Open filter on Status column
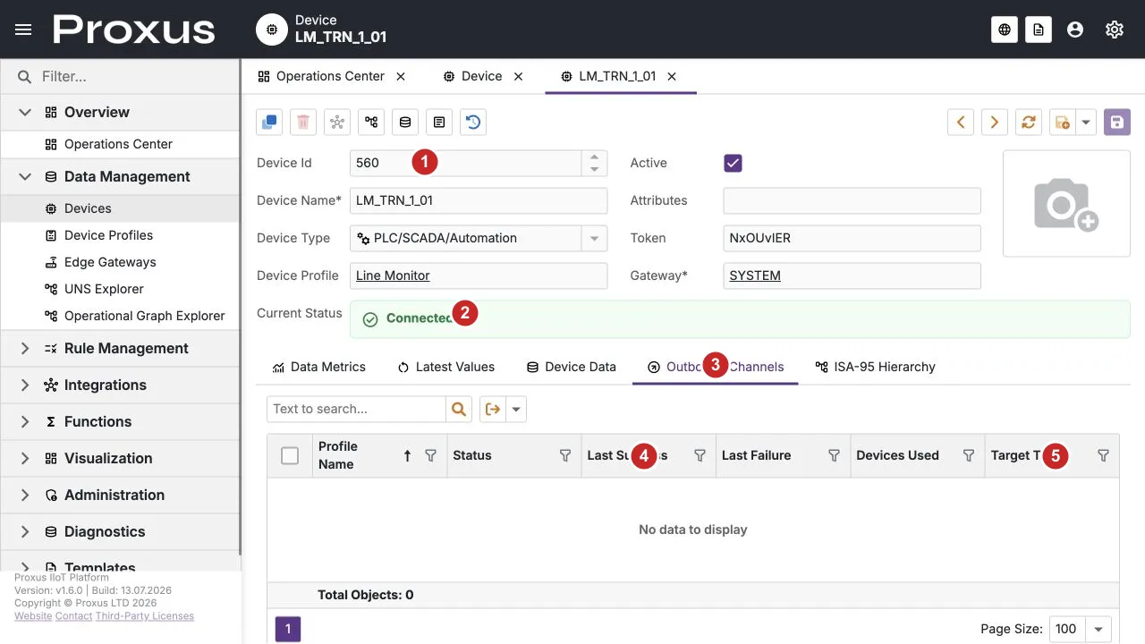Screen dimensions: 1145x644 [565, 455]
